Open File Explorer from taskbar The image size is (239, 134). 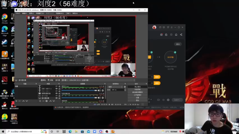tap(76, 132)
